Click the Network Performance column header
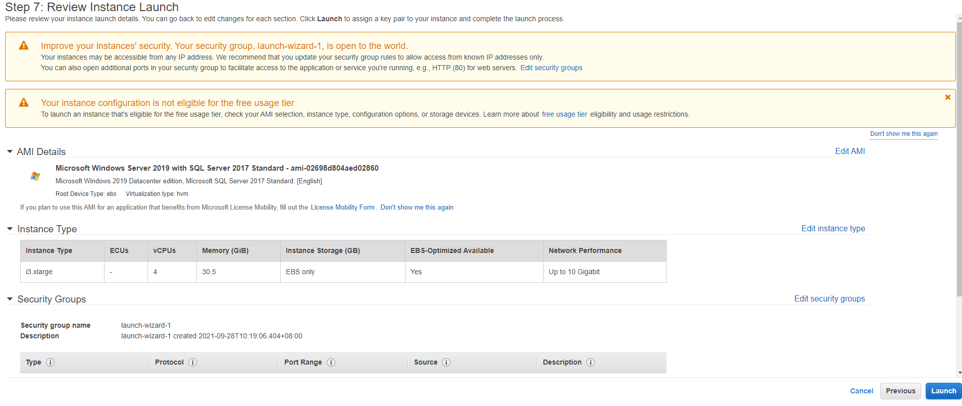Screen dimensions: 962x406 pyautogui.click(x=604, y=250)
